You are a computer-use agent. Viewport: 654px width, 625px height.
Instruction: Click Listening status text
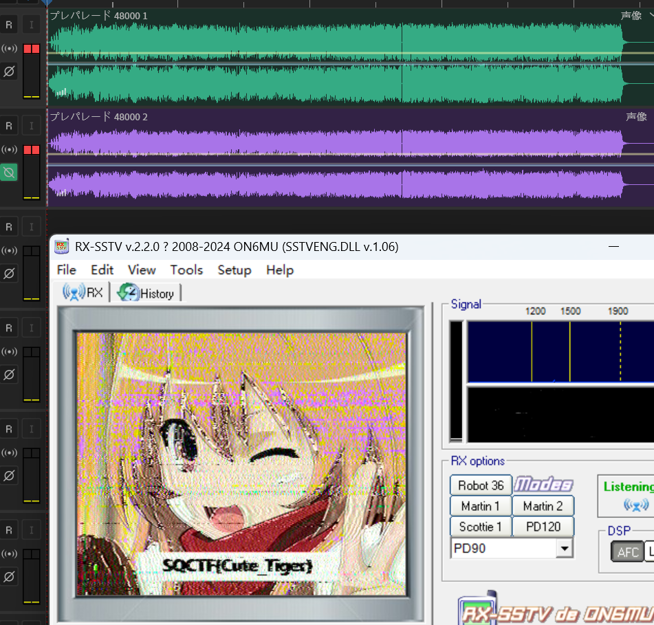[629, 487]
